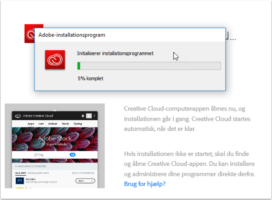Screen dimensions: 272x200
Task: Click the 'Initialiserer installationsprogrammet' status text
Action: [x=115, y=53]
